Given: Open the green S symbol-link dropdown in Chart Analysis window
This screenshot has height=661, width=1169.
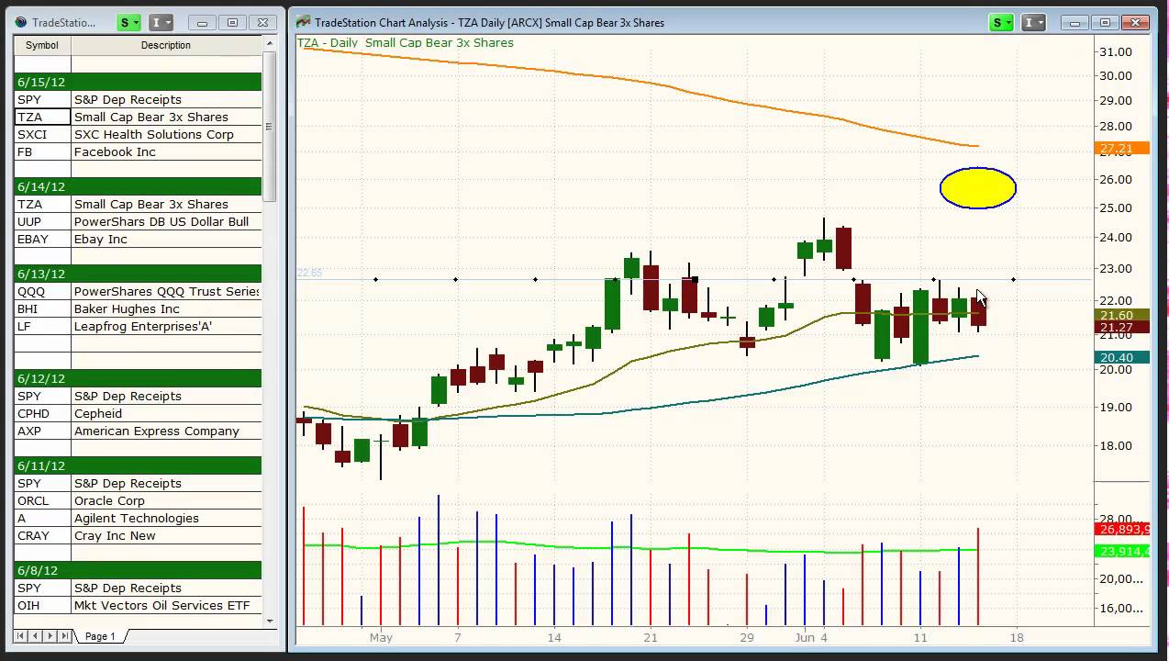Looking at the screenshot, I should pos(1001,22).
